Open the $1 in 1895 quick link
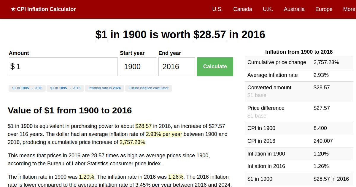 [x=65, y=88]
